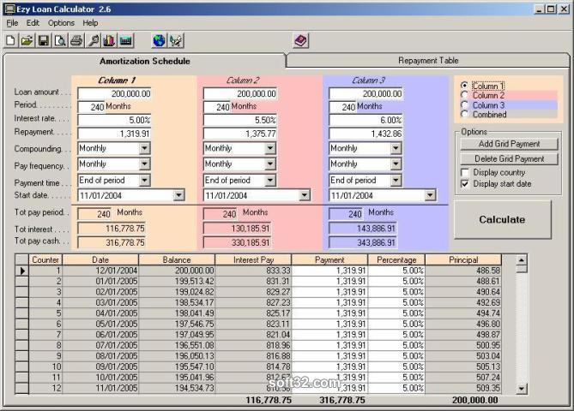Select the Column 1 radio button

[x=464, y=86]
